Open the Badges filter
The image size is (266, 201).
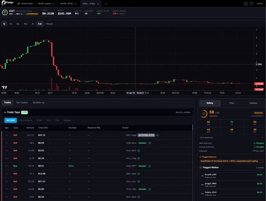pos(67,120)
